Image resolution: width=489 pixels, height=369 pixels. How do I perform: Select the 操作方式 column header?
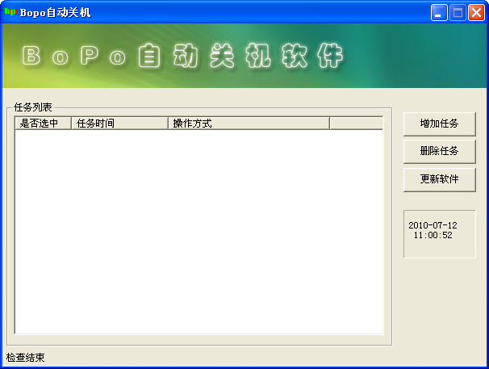(248, 124)
